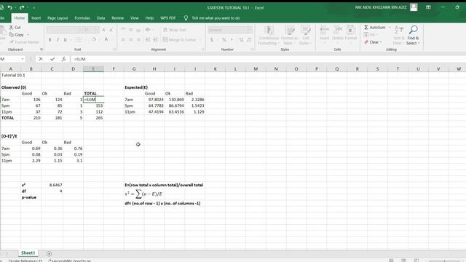The image size is (466, 262).
Task: Click Increase Font Size icon
Action: click(103, 30)
